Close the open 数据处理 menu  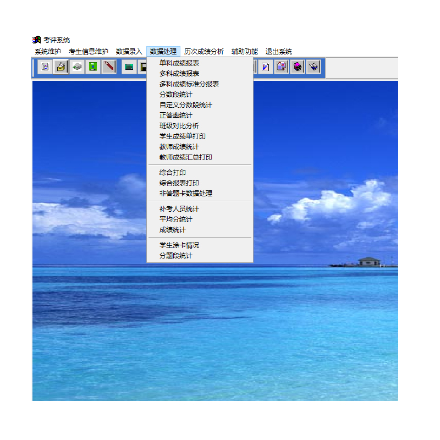click(x=163, y=52)
